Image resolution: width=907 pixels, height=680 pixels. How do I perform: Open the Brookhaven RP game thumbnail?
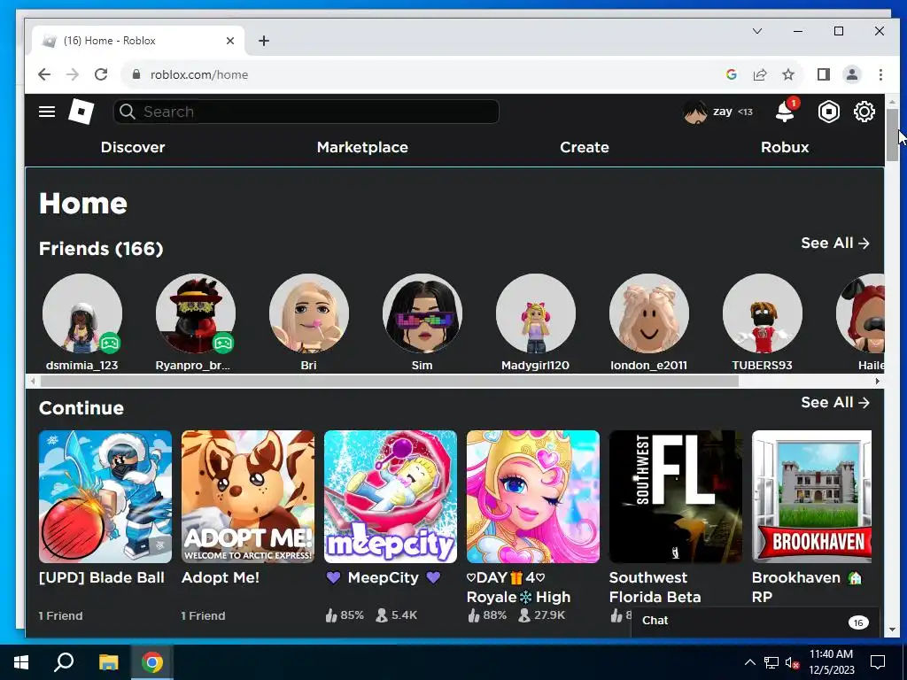[811, 497]
